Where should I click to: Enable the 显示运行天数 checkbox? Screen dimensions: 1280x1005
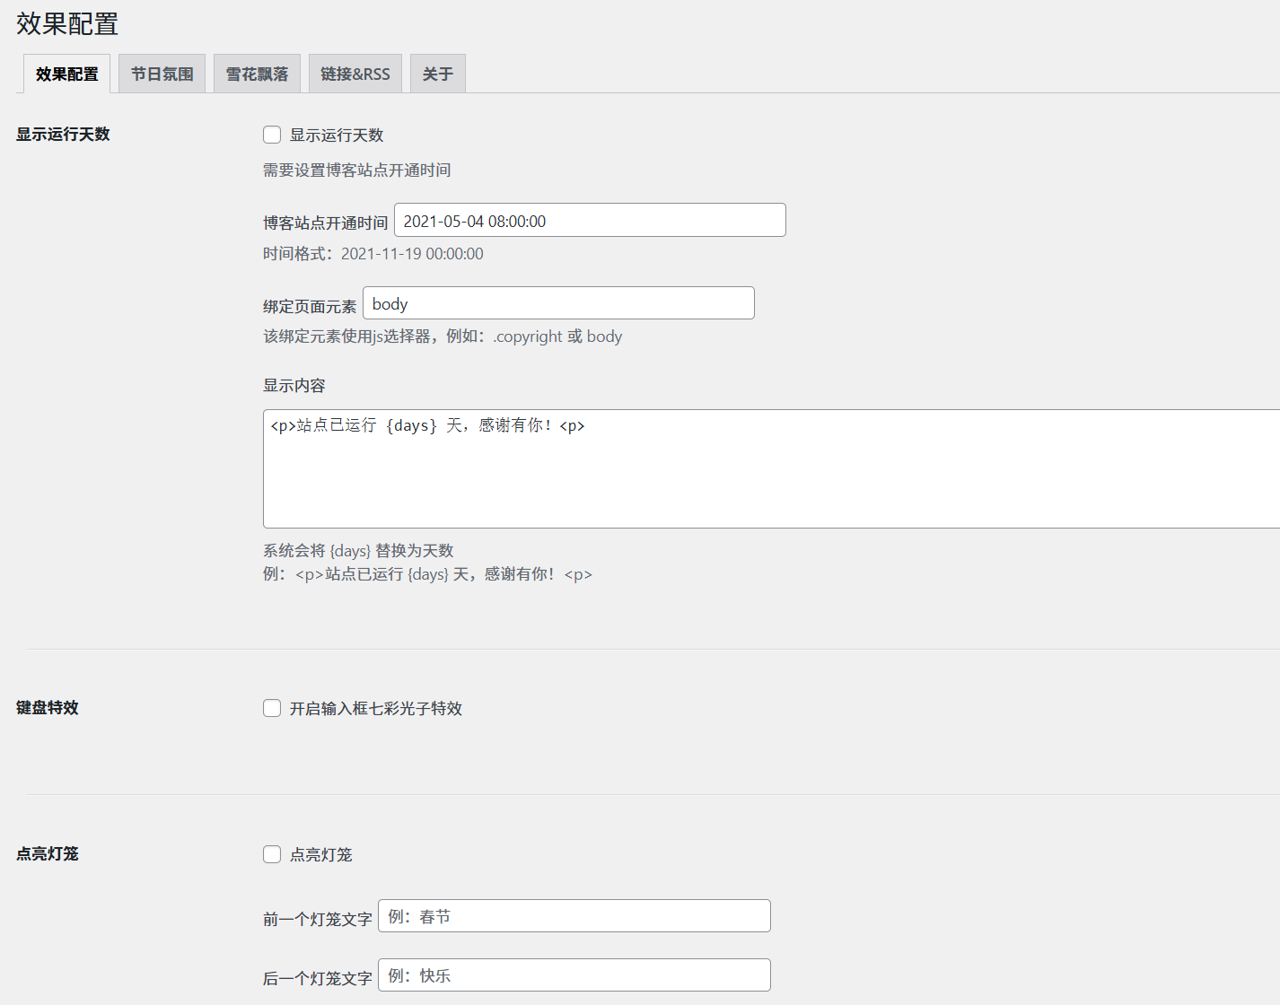(x=272, y=135)
